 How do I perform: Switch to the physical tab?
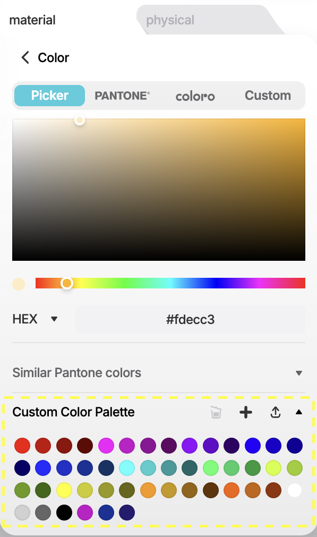pos(170,20)
